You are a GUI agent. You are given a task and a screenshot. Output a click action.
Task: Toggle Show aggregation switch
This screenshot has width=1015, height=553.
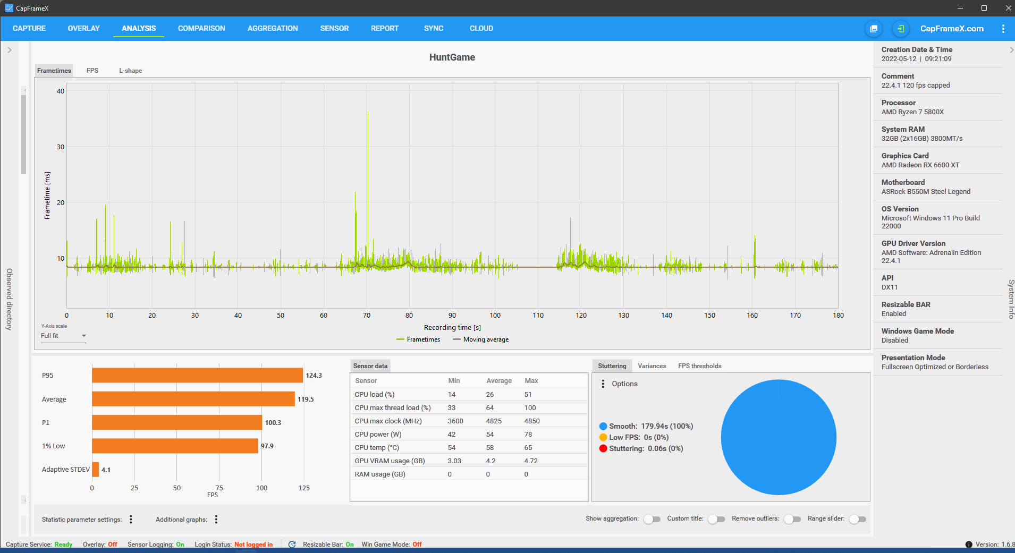pos(652,519)
